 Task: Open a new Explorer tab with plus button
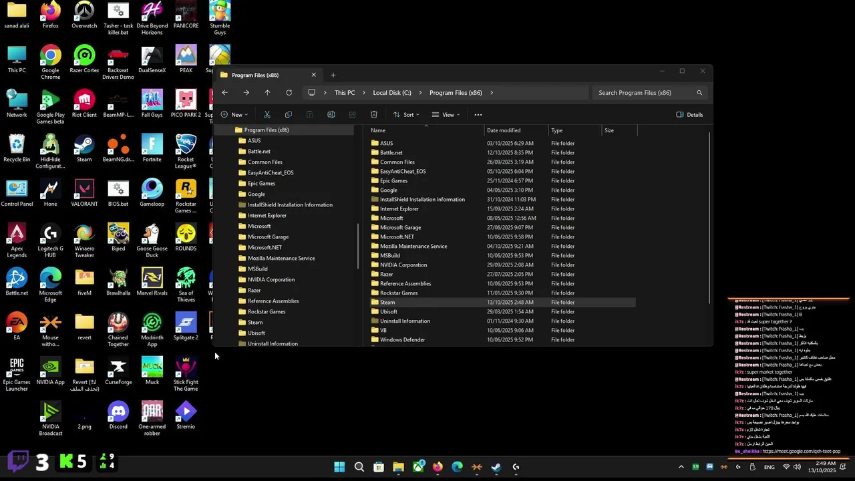(x=333, y=75)
